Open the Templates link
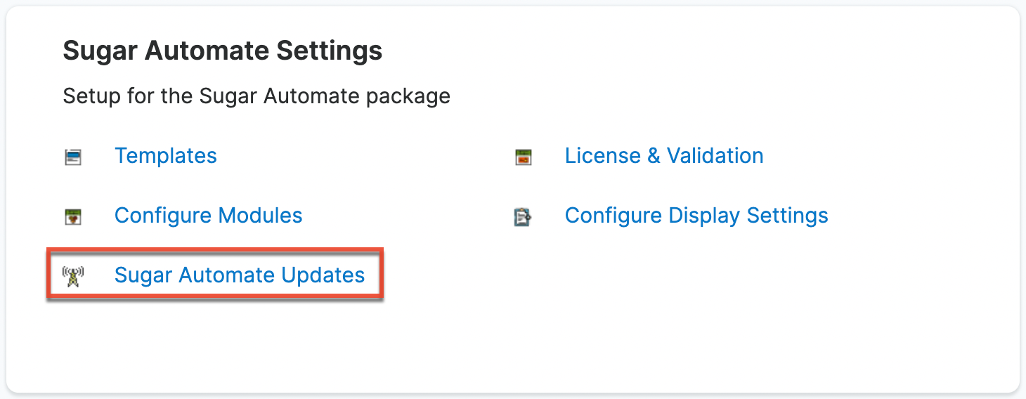Image resolution: width=1026 pixels, height=399 pixels. click(166, 155)
